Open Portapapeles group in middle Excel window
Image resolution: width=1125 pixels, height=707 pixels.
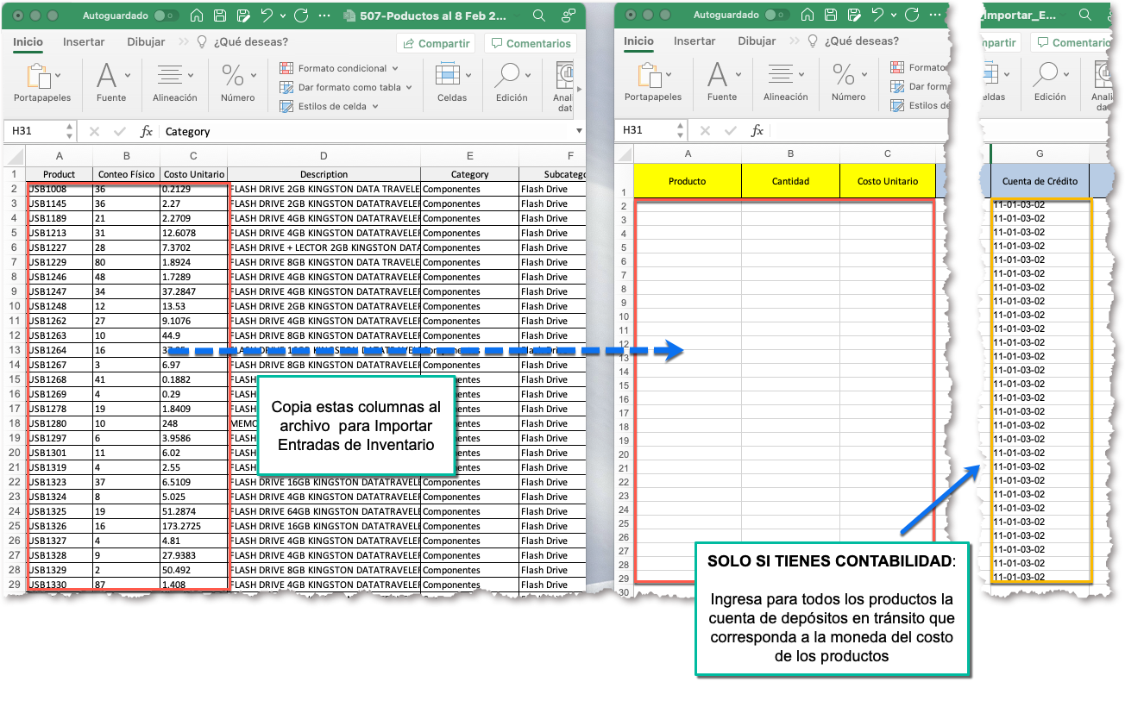653,82
